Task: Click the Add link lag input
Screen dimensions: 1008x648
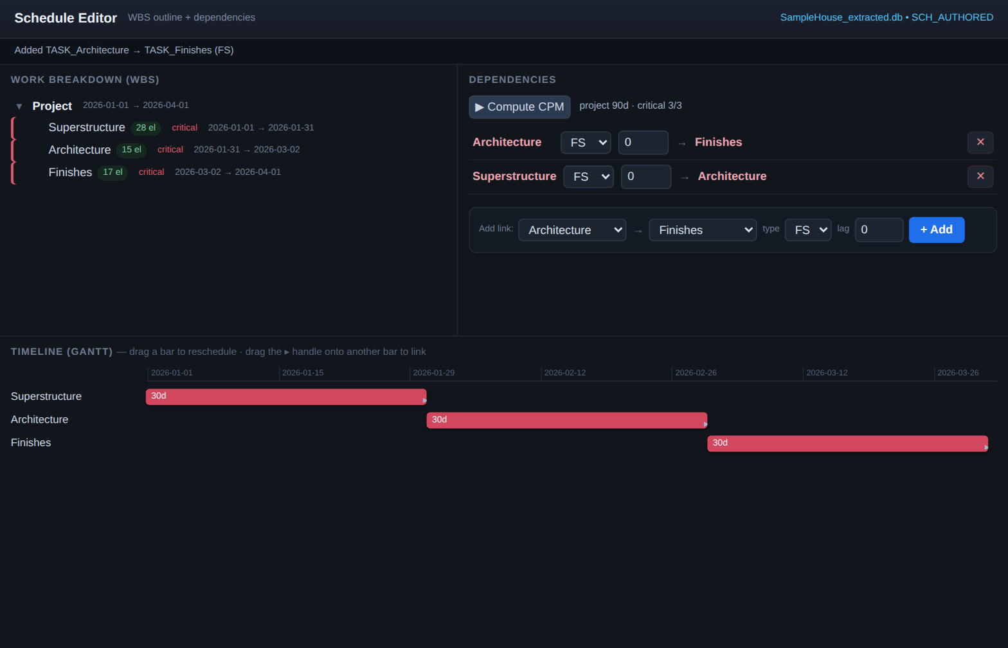Action: [x=879, y=230]
